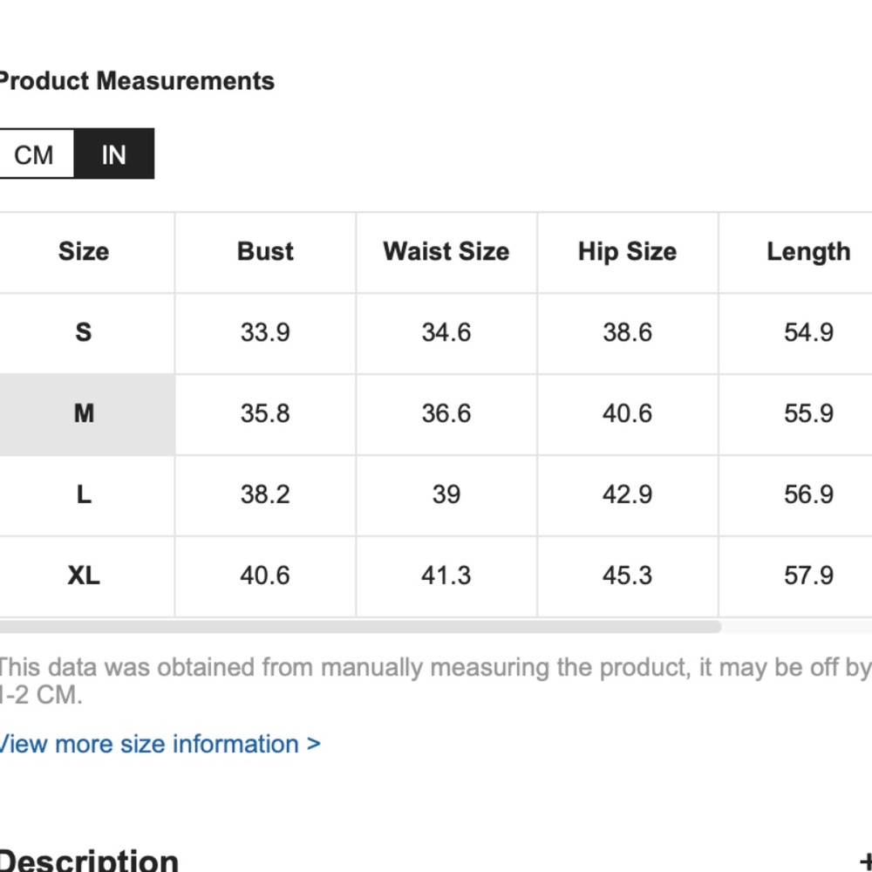
Task: Click the size table horizontal scrollbar
Action: 359,626
